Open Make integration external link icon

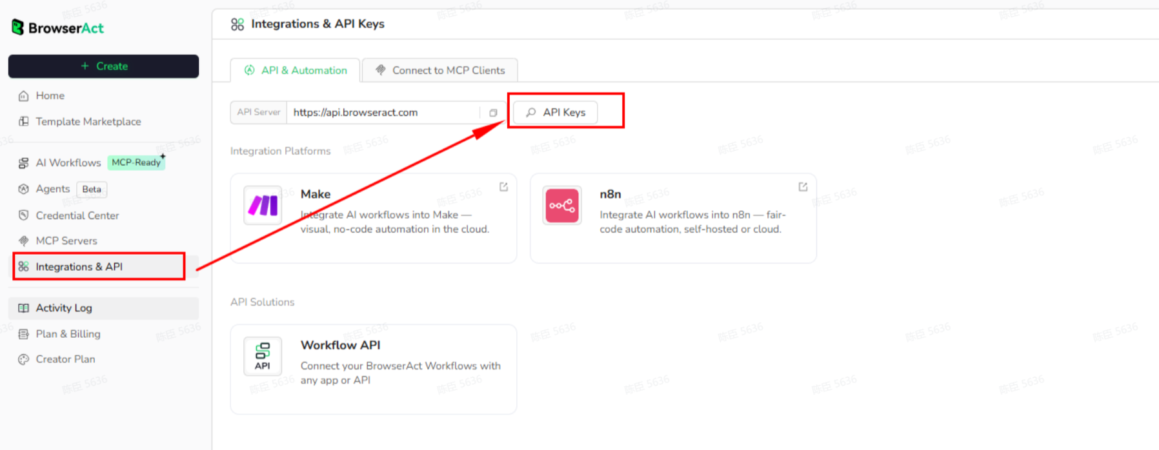click(x=503, y=187)
